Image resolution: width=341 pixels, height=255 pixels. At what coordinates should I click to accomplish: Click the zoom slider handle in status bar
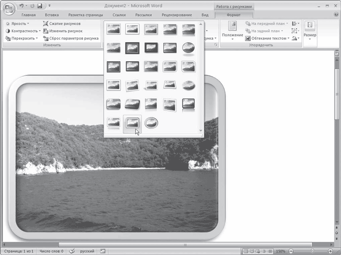click(x=312, y=251)
